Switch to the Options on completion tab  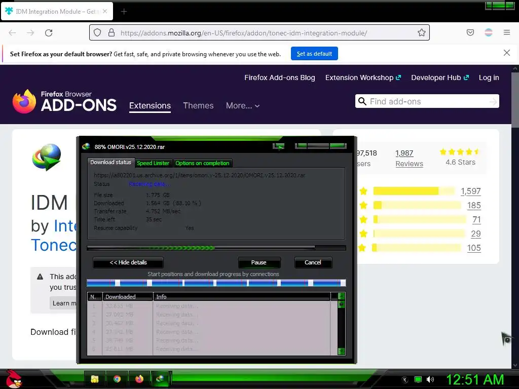coord(202,163)
